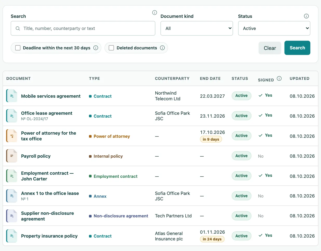Click the STATUS column header
This screenshot has width=321, height=251.
click(x=240, y=79)
